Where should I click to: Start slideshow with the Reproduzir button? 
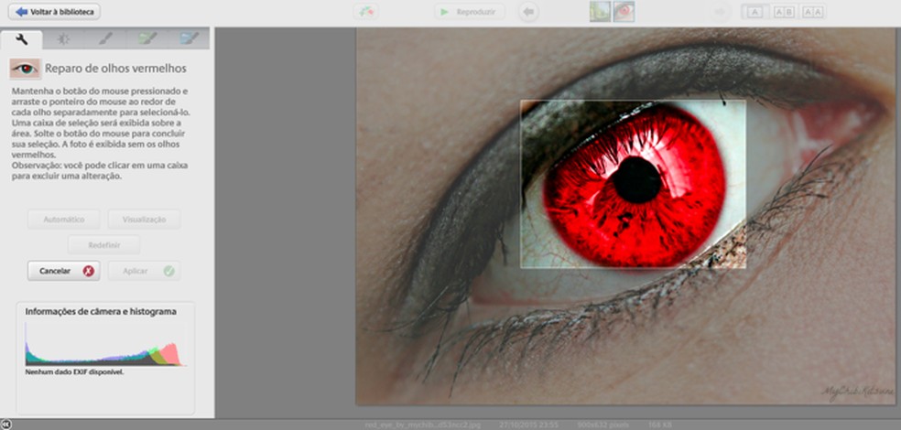click(x=470, y=12)
